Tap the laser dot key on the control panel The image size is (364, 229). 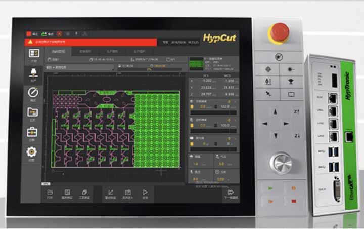290,69
